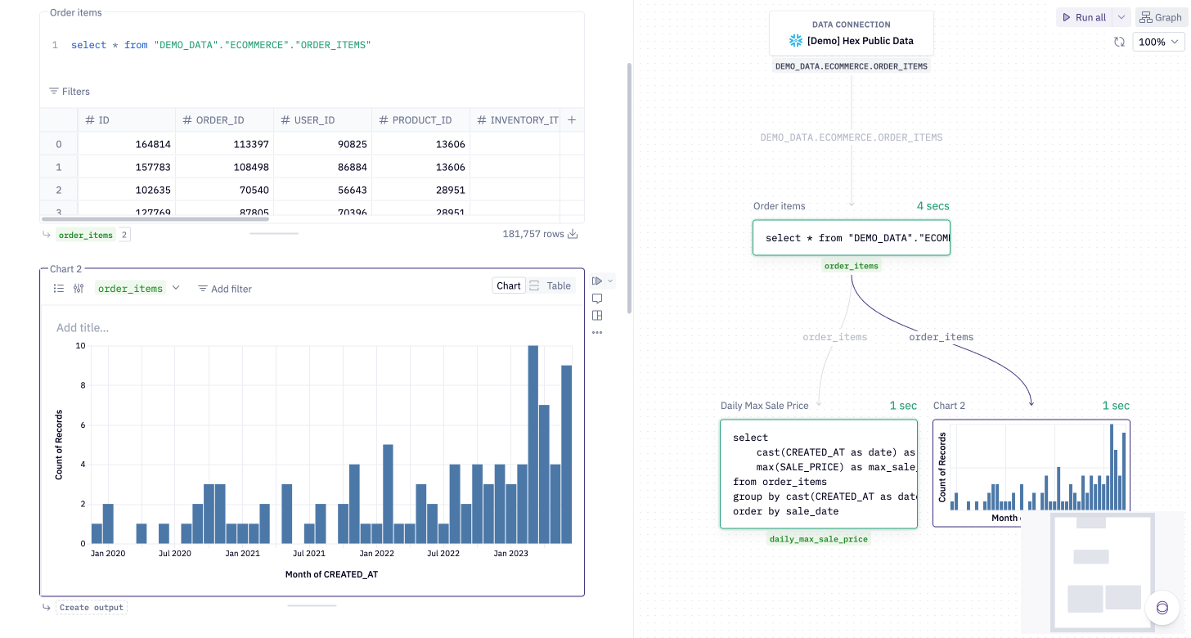This screenshot has width=1191, height=638.
Task: Open the Graph view icon top right
Action: [1160, 16]
